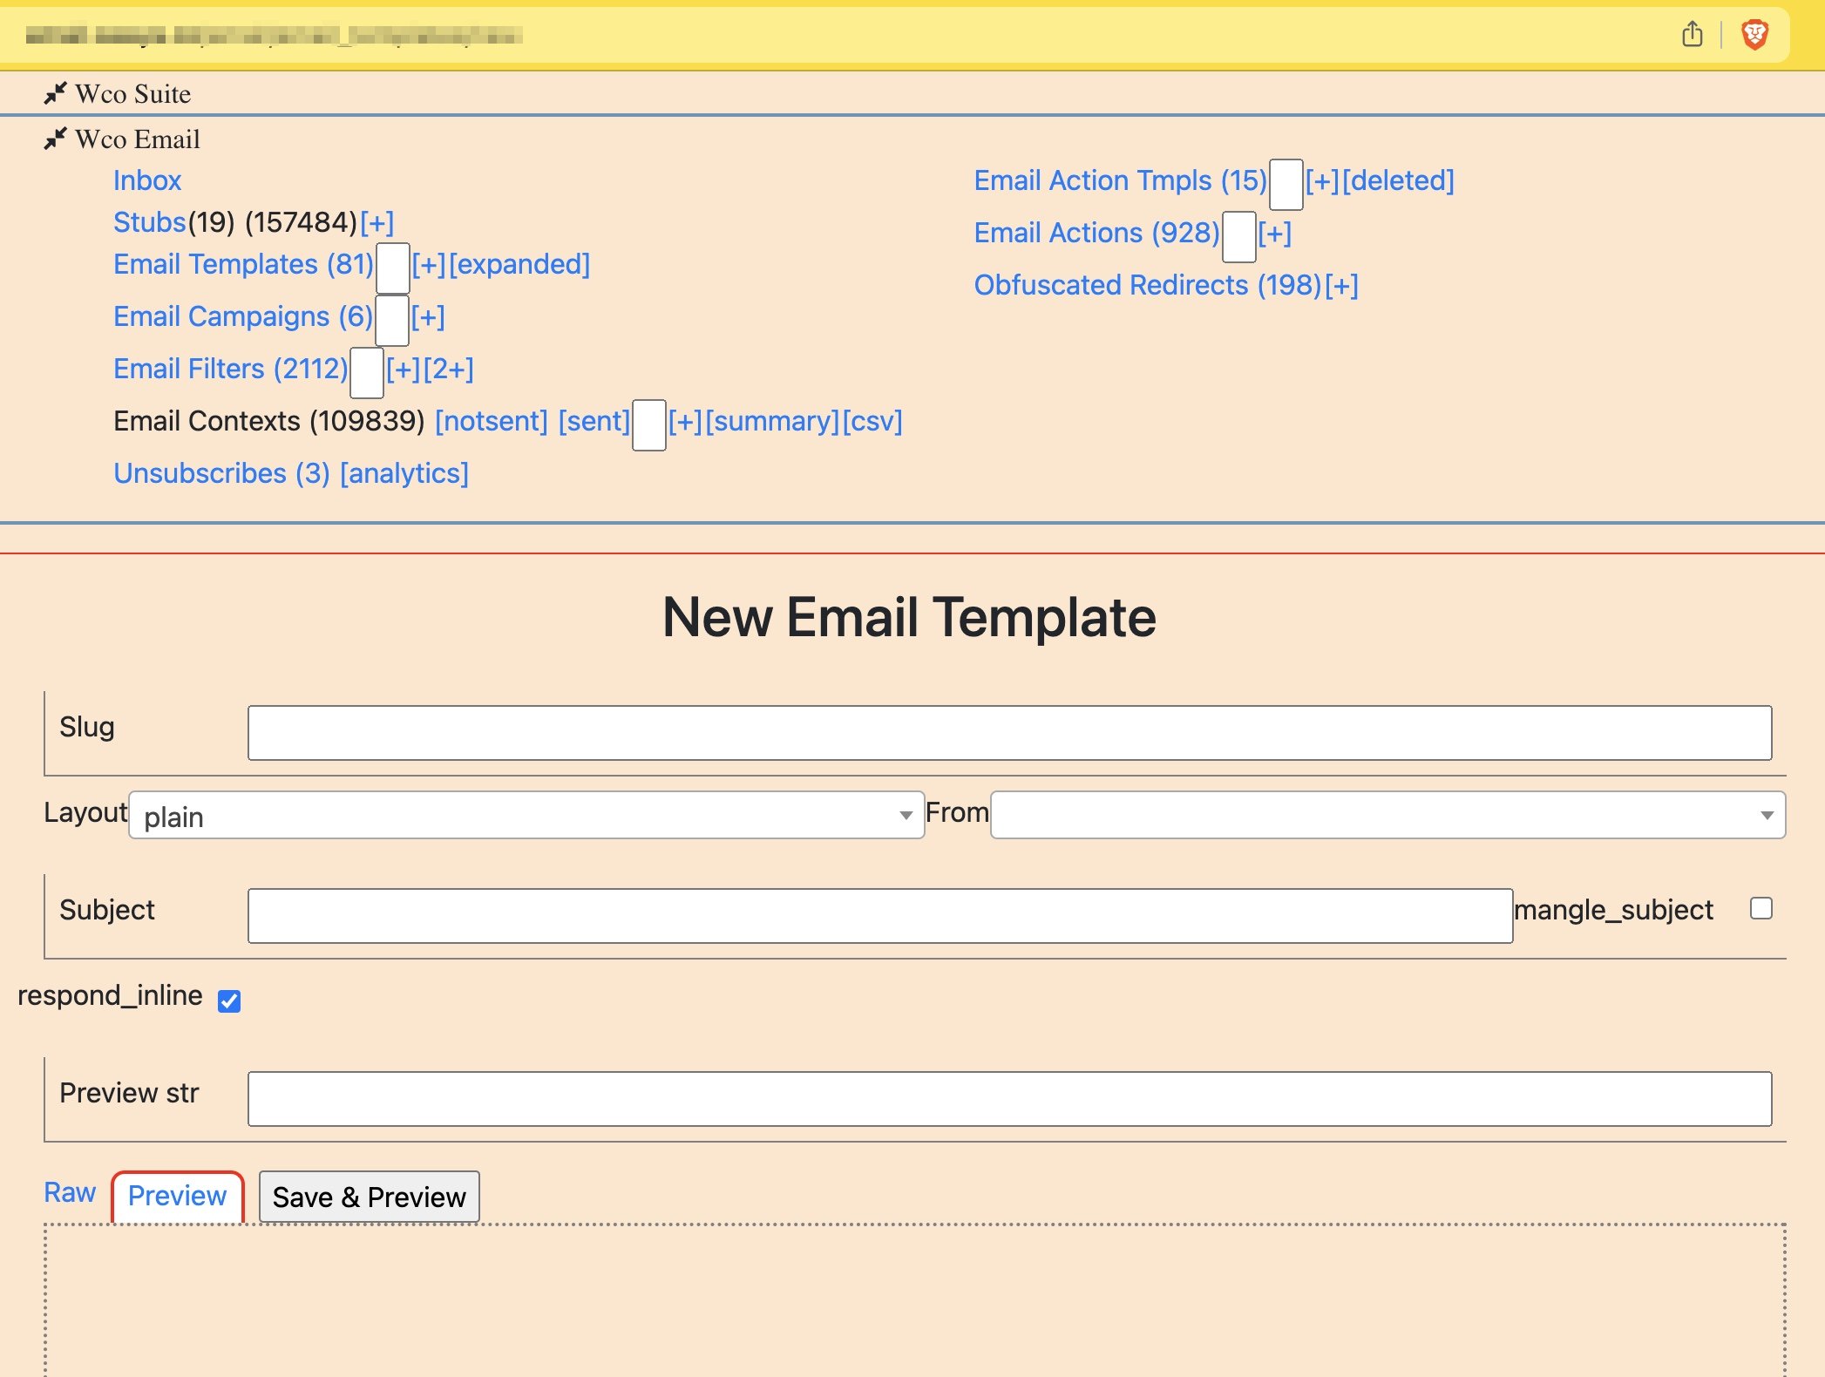Open the Layout dropdown showing plain
Viewport: 1825px width, 1377px height.
tap(526, 816)
